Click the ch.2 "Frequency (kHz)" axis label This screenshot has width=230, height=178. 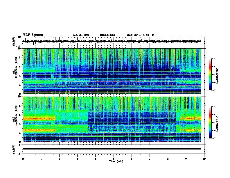coord(16,116)
